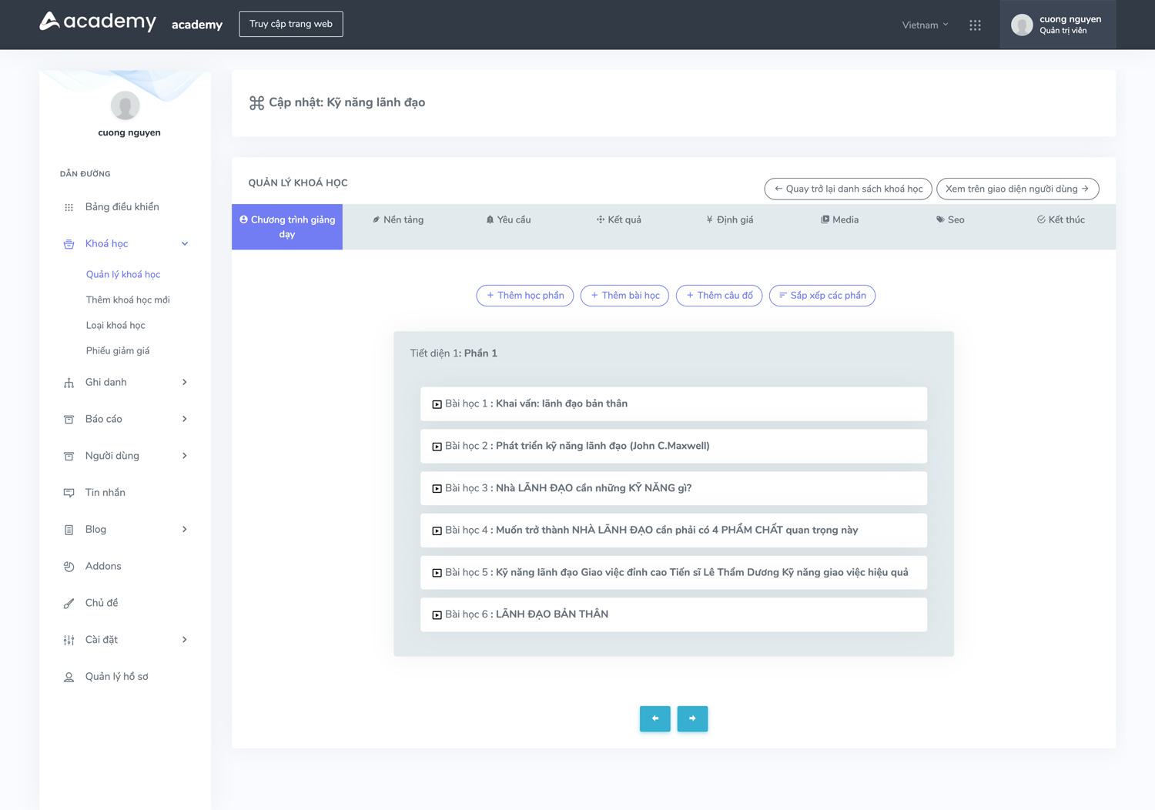Click the Truy cập trang web button
The height and width of the screenshot is (810, 1155).
[291, 24]
